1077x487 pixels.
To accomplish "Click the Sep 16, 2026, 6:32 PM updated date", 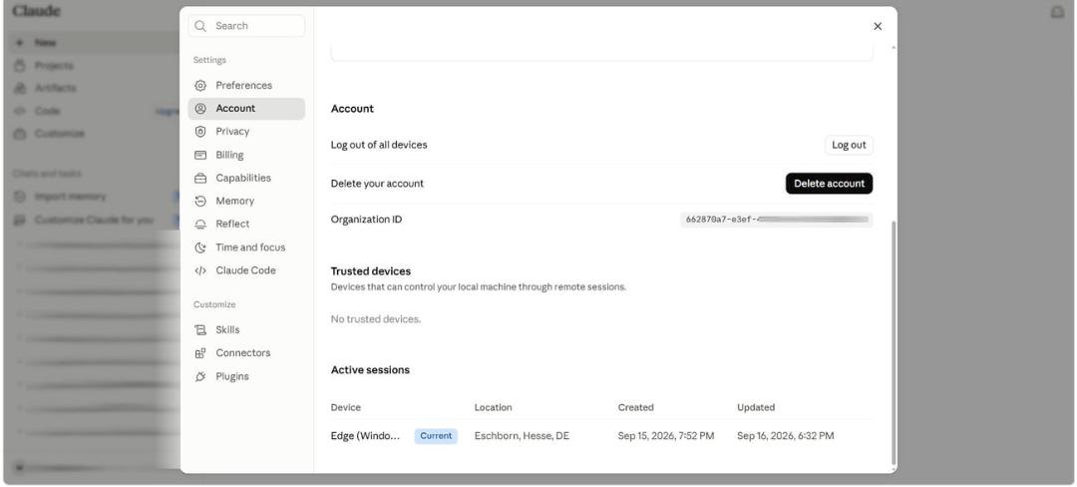I will tap(786, 436).
